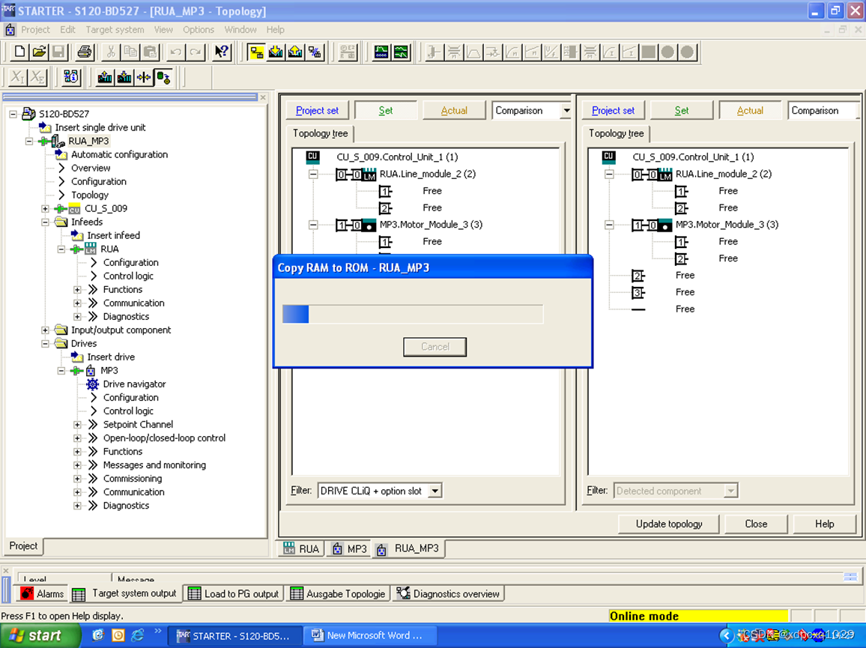
Task: Open the measuring function icon beside trace
Action: click(401, 52)
